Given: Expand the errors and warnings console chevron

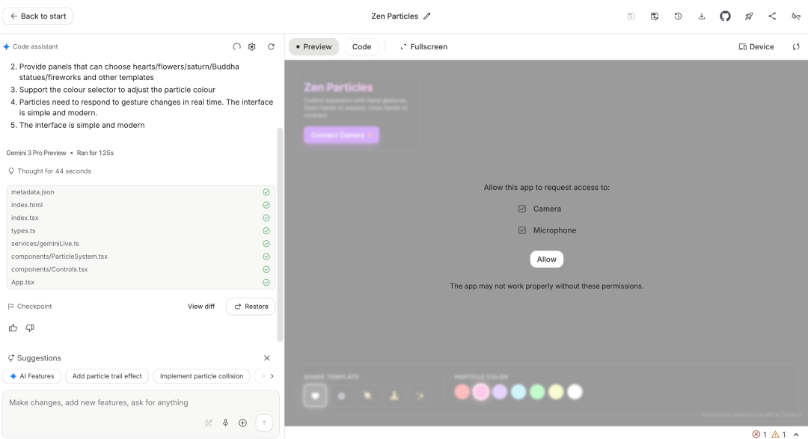Looking at the screenshot, I should pyautogui.click(x=796, y=434).
